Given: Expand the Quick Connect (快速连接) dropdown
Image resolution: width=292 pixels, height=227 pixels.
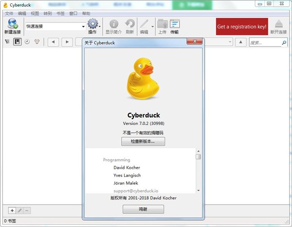Looking at the screenshot, I should pos(83,26).
